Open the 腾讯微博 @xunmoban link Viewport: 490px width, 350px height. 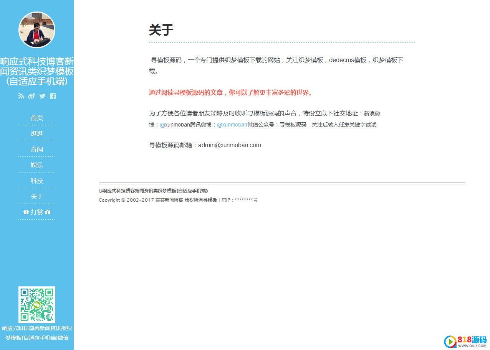coord(232,125)
